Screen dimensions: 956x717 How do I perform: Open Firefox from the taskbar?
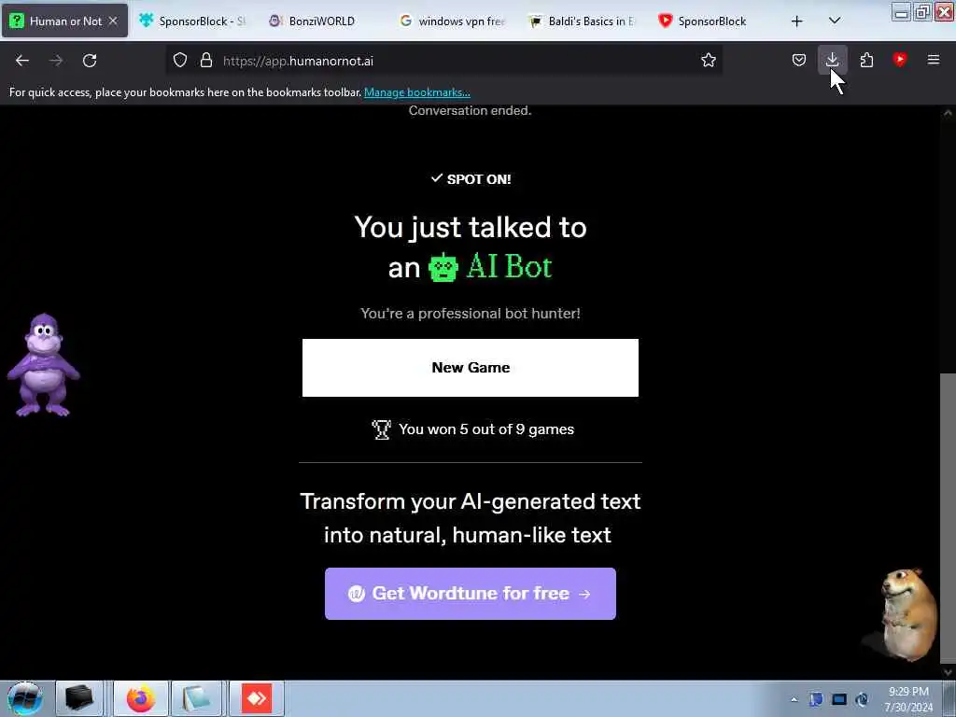(140, 698)
